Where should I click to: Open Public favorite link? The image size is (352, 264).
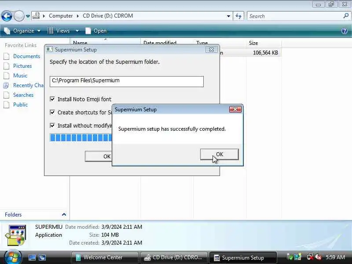click(20, 105)
